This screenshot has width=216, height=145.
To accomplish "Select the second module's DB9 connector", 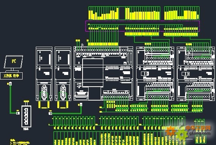I will [x=63, y=92].
